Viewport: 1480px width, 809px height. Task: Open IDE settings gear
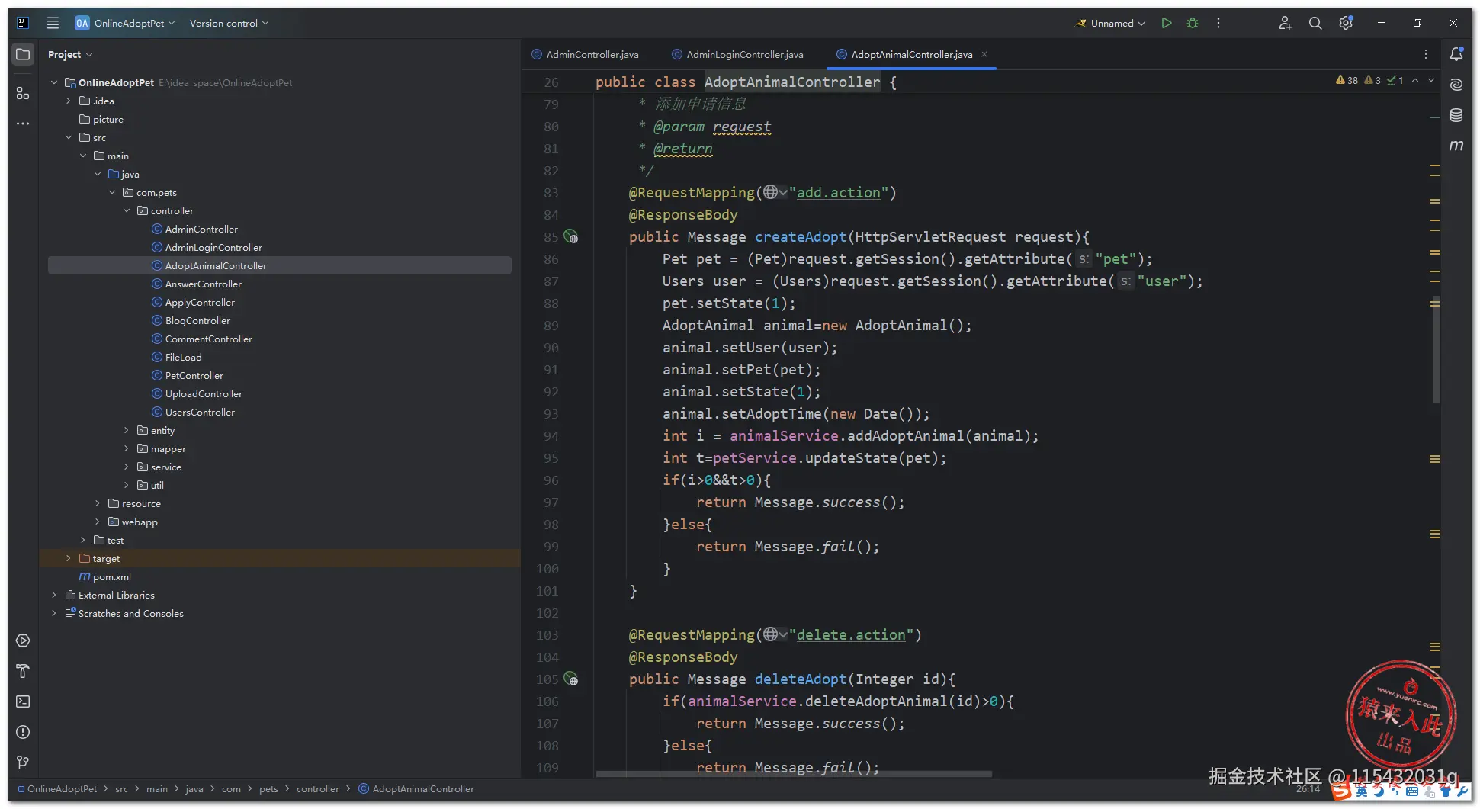(1346, 23)
